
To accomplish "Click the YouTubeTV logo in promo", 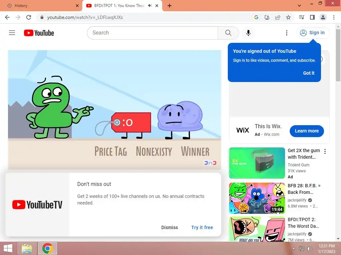I will 37,205.
